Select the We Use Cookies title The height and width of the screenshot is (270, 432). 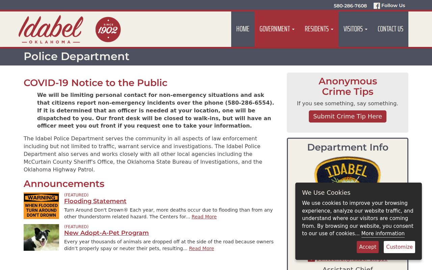click(x=326, y=193)
